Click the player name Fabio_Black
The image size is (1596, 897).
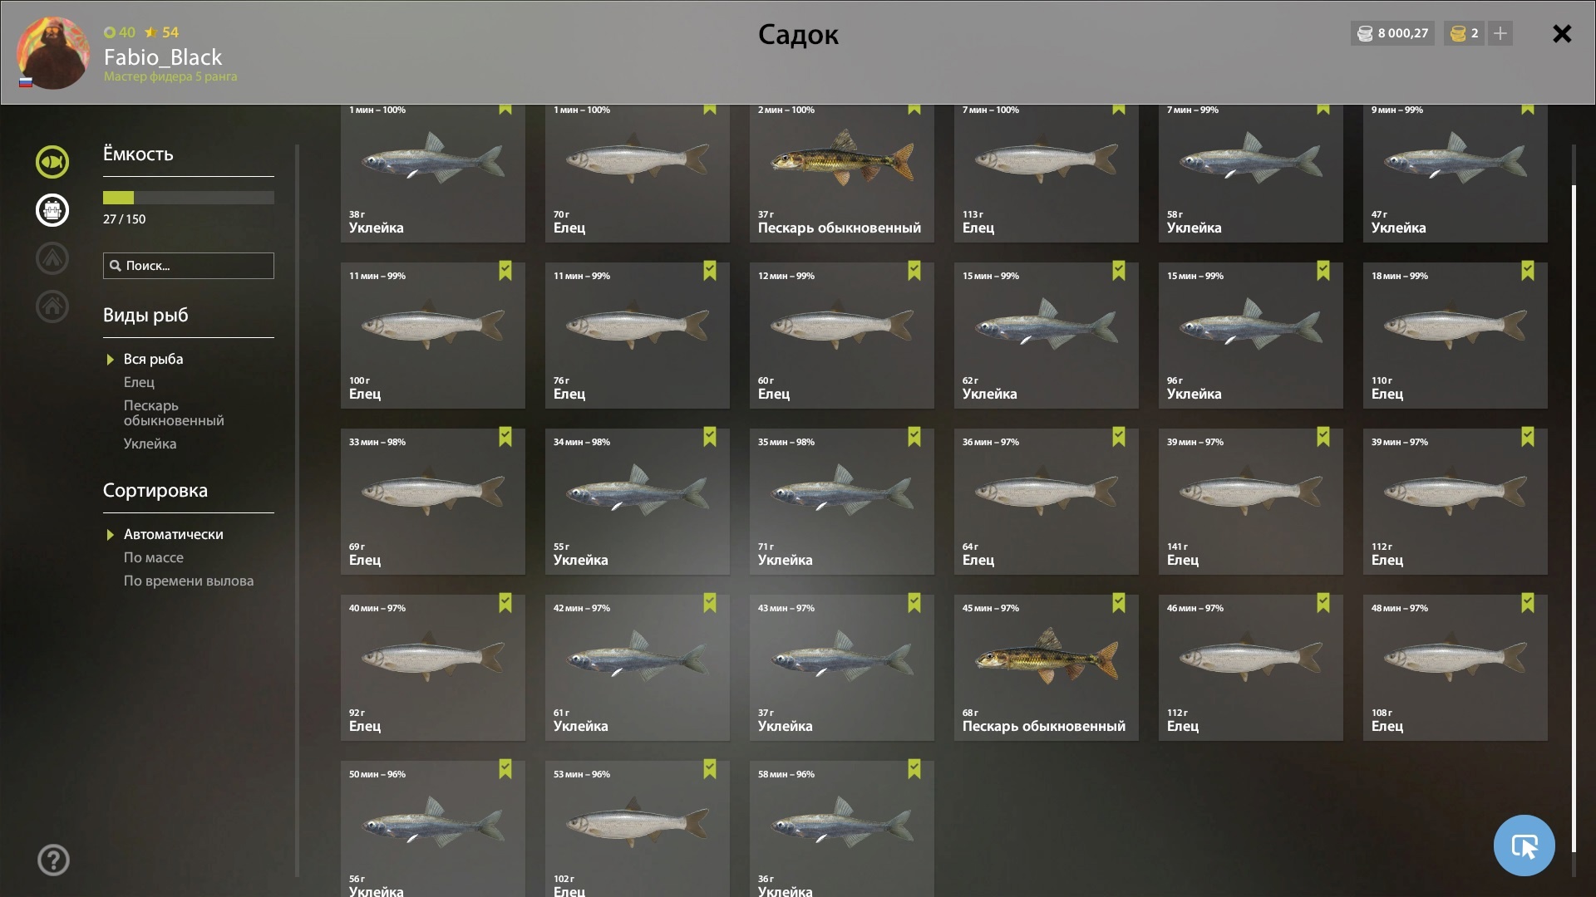tap(163, 57)
